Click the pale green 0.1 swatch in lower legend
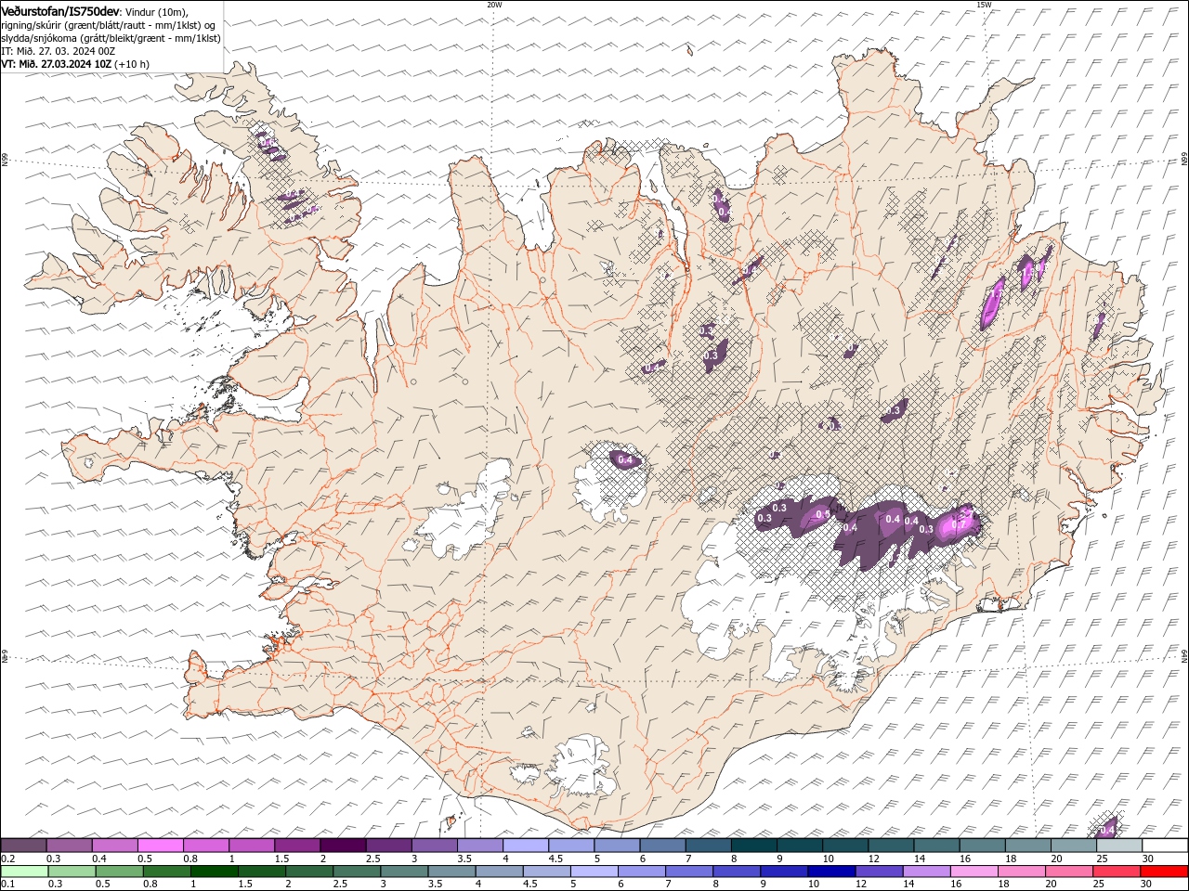 coord(24,872)
